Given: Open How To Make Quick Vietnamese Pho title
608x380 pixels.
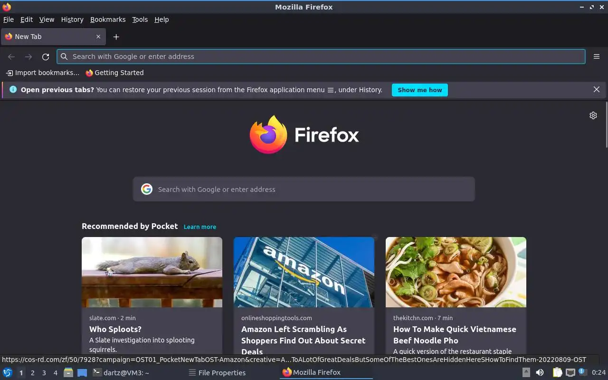Looking at the screenshot, I should 455,335.
